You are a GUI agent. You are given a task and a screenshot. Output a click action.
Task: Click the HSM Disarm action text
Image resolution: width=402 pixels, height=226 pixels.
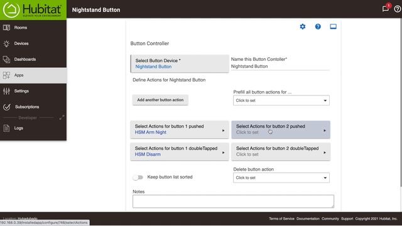tap(148, 154)
